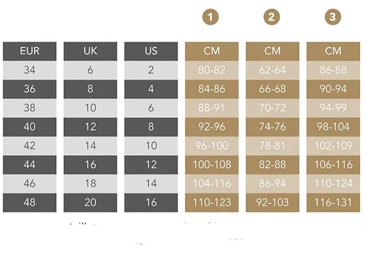Select the 62-64 measurement cell

click(272, 70)
